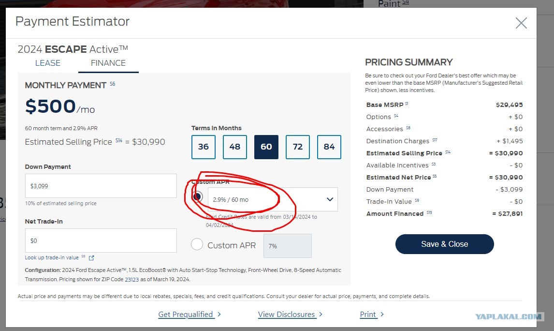Open the dropdown arrow for APR rates

tap(330, 199)
